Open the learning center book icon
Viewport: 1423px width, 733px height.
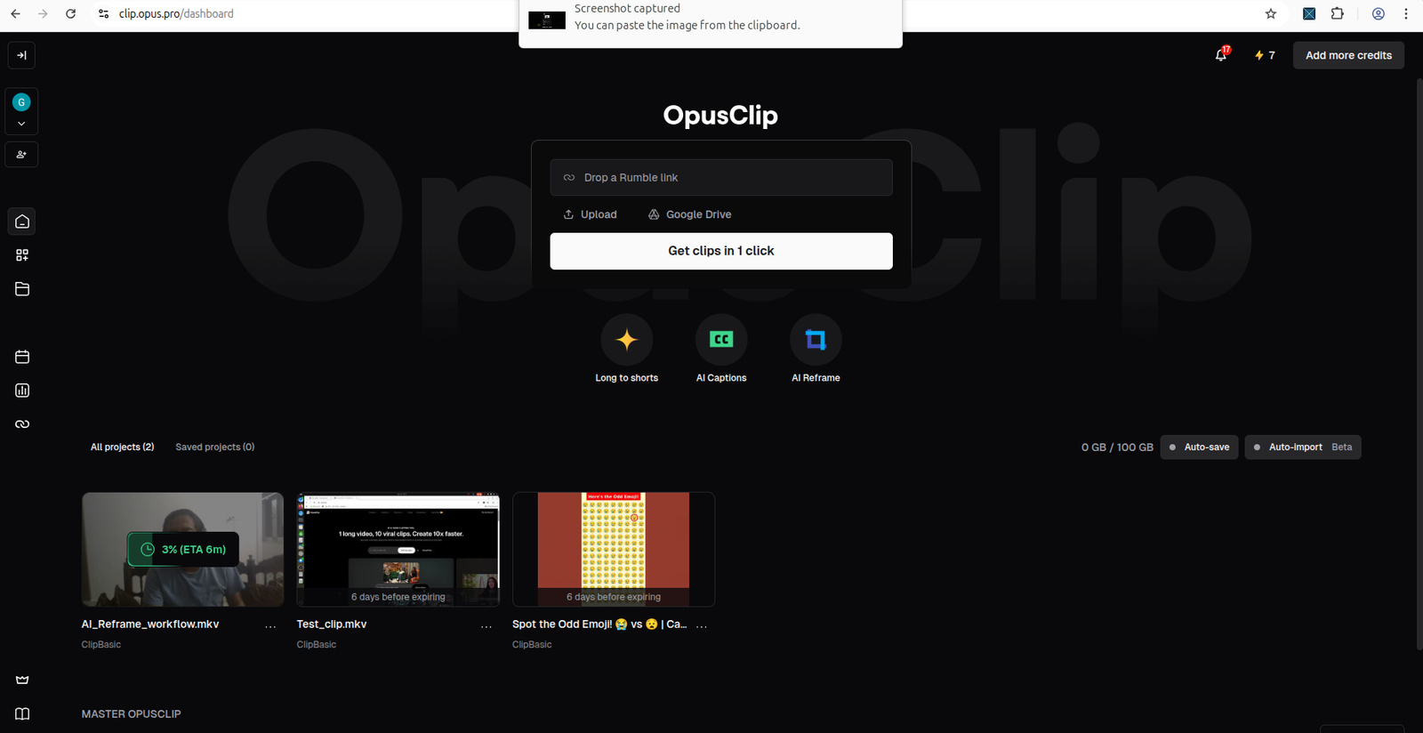(x=22, y=713)
